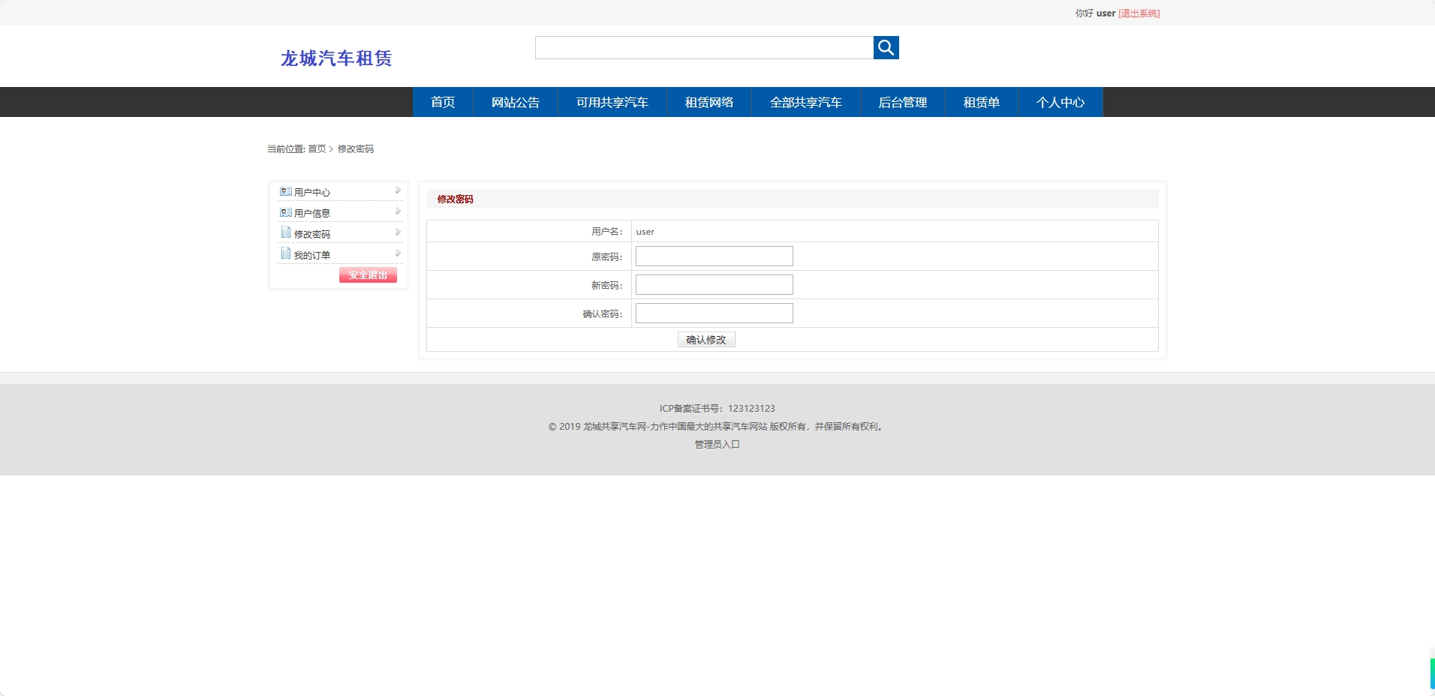Select 修改密码 in the sidebar menu
Image resolution: width=1435 pixels, height=696 pixels.
(x=311, y=234)
